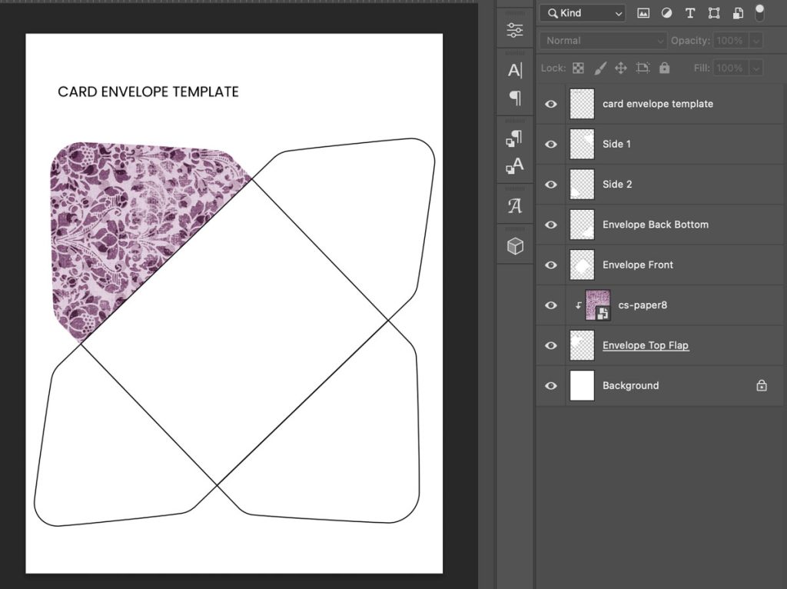Open the Opacity slider dropdown arrow
This screenshot has width=787, height=589.
756,41
